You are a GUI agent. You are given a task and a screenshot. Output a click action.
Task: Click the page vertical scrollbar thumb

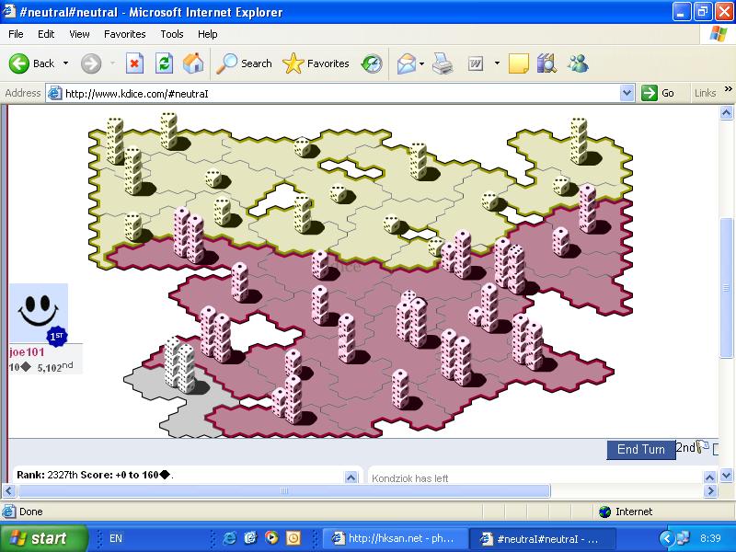[x=726, y=288]
